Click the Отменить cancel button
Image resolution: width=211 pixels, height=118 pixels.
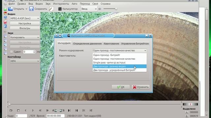(141, 87)
